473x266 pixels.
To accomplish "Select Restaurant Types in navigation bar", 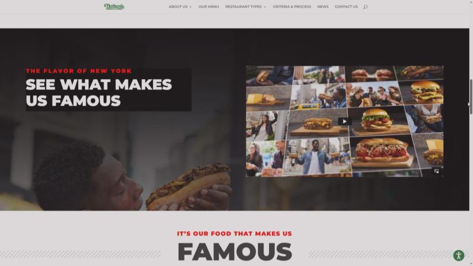I will [244, 7].
